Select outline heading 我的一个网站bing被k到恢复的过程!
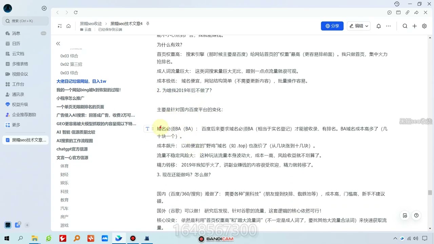 coord(88,90)
